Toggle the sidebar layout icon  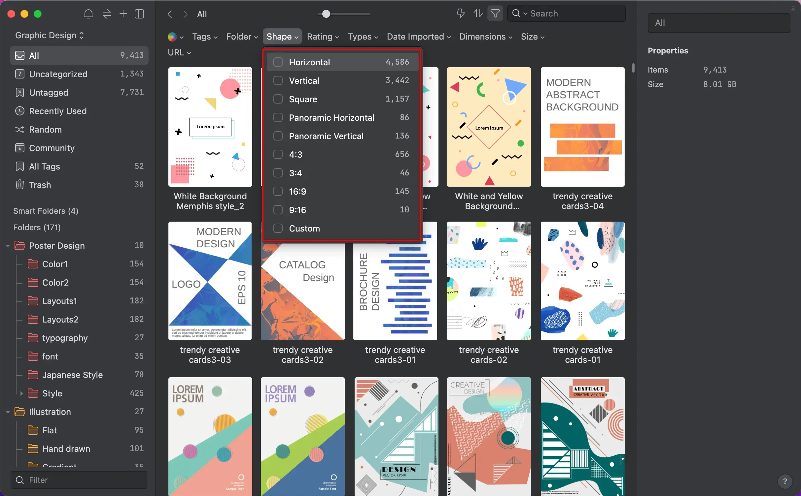[139, 14]
